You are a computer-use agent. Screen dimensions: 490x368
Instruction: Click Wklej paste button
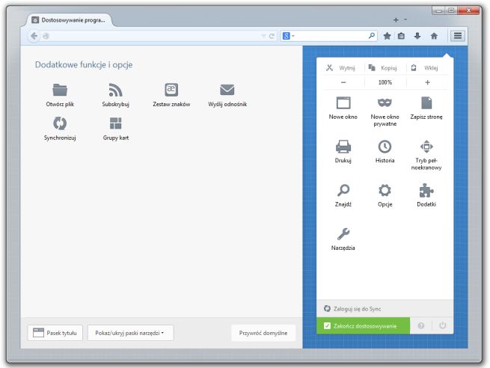(x=426, y=68)
